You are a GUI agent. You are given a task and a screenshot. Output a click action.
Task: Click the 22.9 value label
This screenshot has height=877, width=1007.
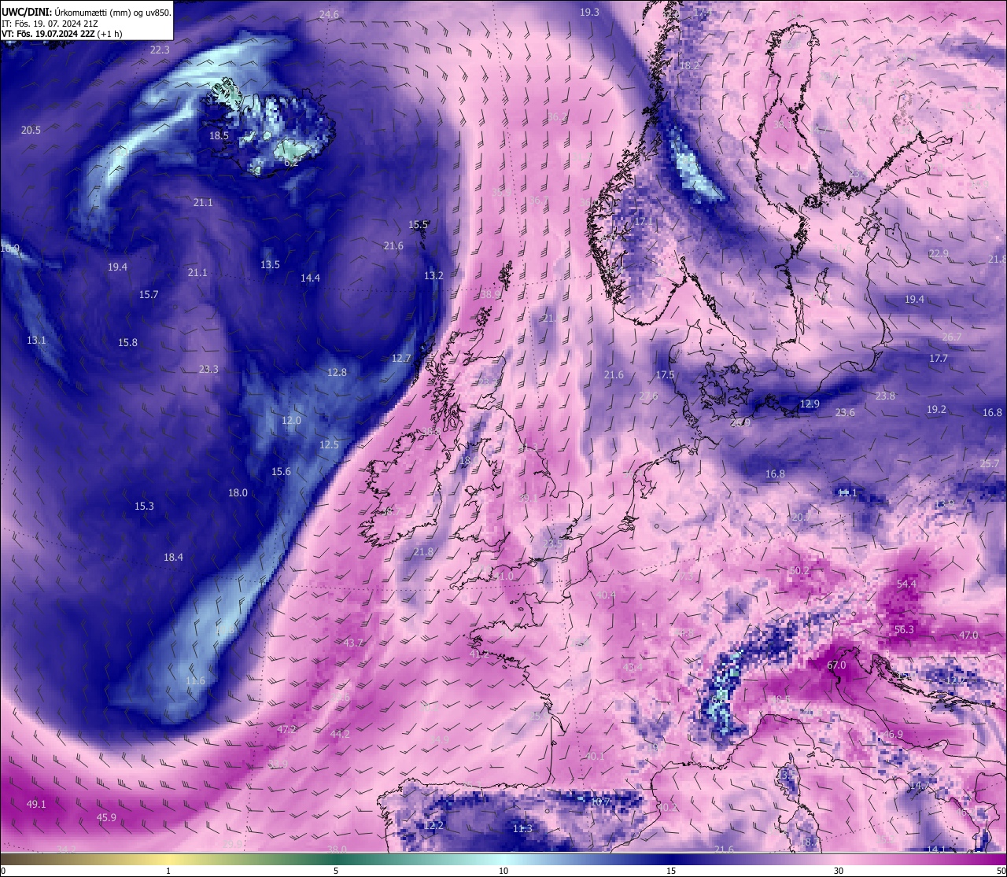pyautogui.click(x=939, y=254)
